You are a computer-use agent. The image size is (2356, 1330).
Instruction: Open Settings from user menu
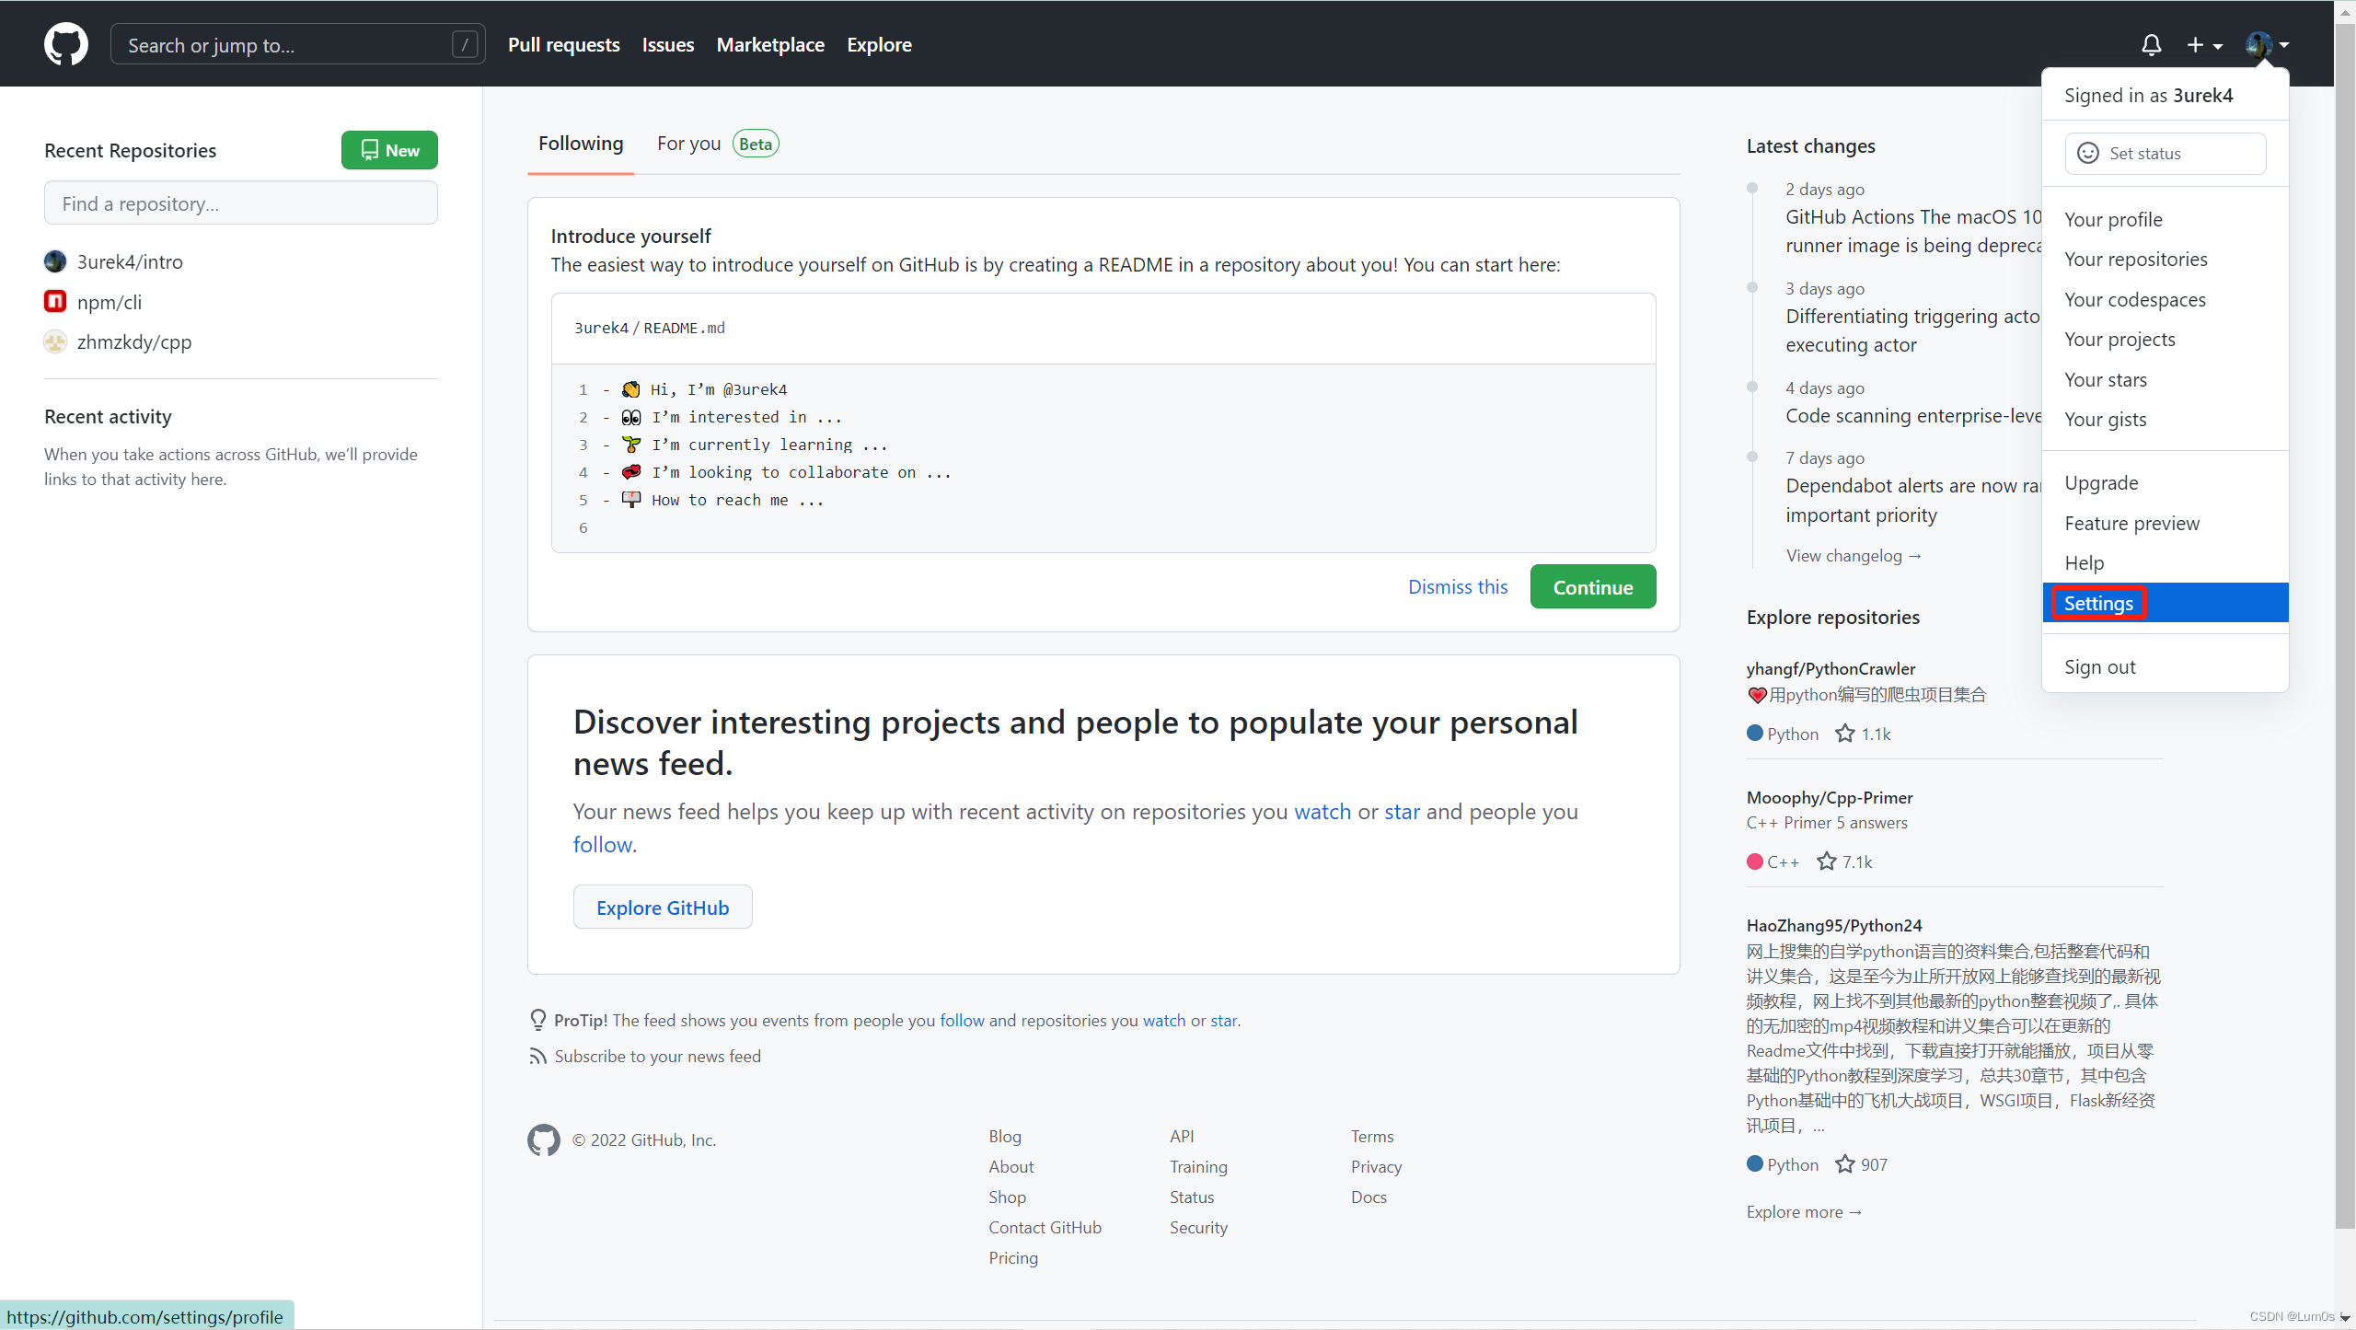click(2165, 603)
